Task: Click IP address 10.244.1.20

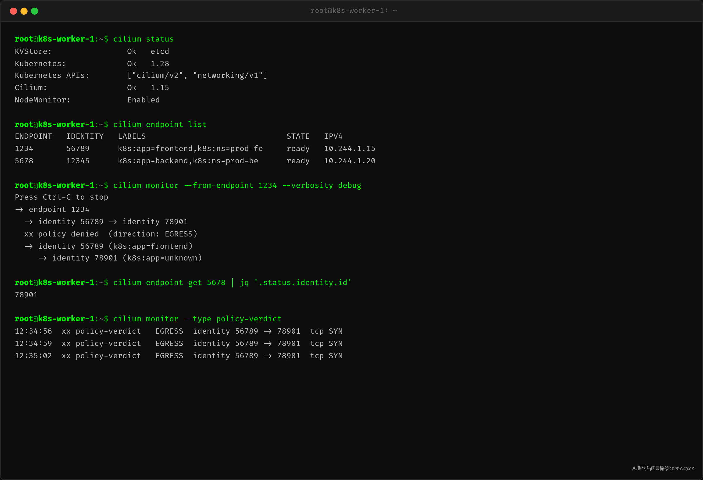Action: coord(350,161)
